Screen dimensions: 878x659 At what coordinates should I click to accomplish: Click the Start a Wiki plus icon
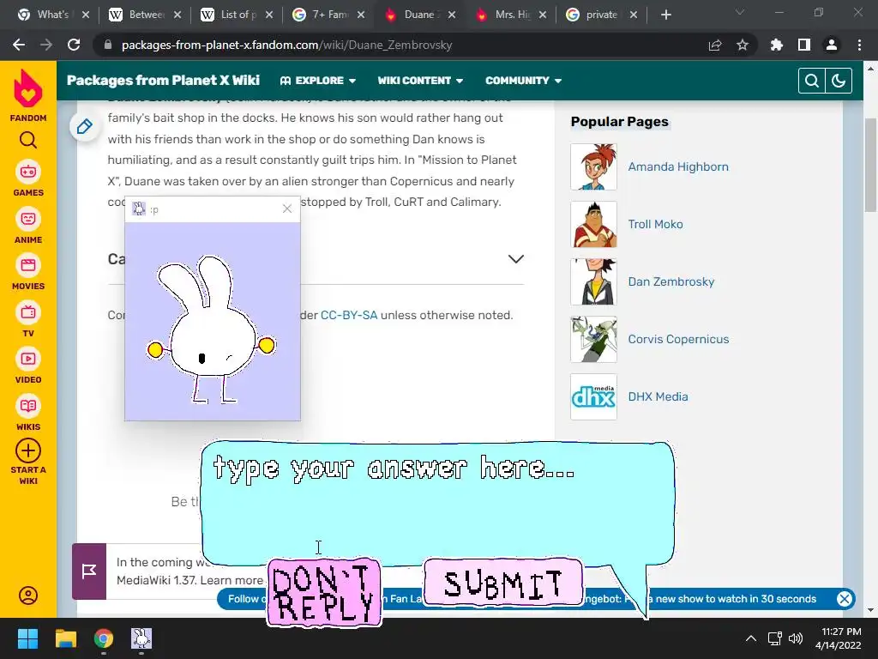pyautogui.click(x=28, y=450)
